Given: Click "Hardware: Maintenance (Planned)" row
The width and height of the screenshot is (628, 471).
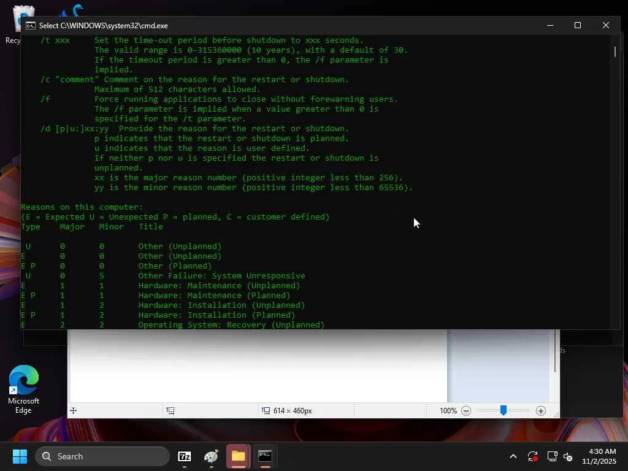Looking at the screenshot, I should (x=214, y=296).
